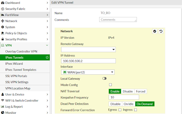The image size is (182, 114).
Task: Click the FortiView chart icon
Action: pos(3,15)
